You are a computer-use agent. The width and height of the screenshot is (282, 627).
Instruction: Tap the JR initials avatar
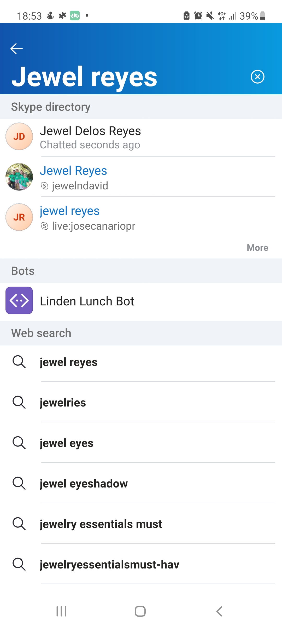[x=19, y=217]
